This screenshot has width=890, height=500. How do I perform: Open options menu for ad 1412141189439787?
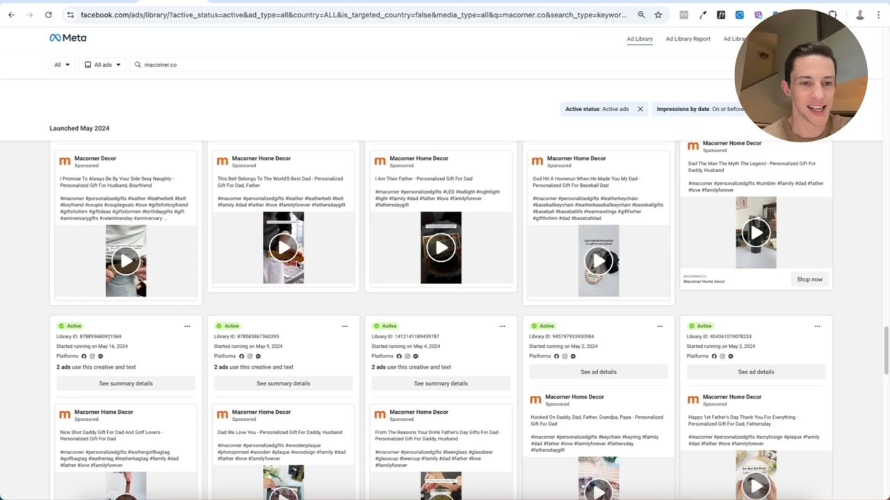(x=502, y=326)
